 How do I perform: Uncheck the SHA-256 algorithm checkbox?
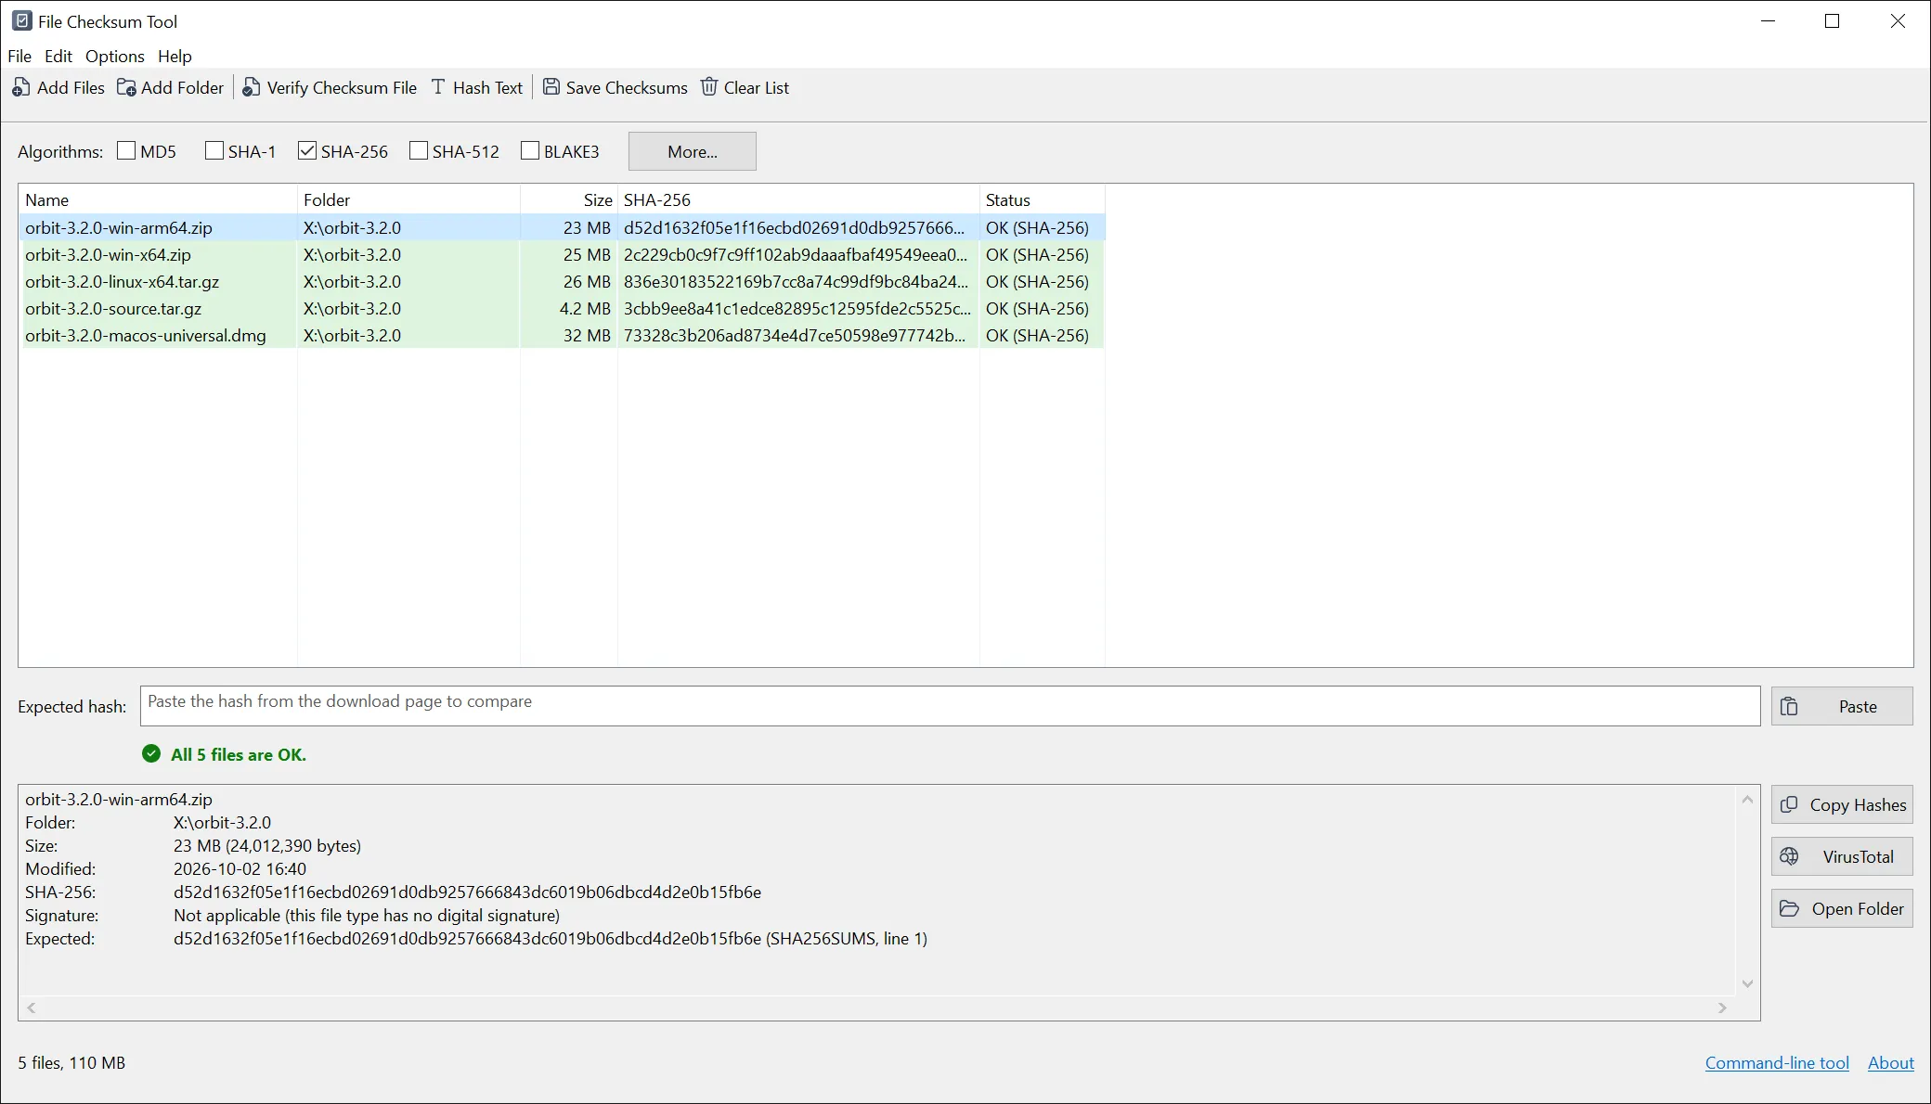[307, 150]
